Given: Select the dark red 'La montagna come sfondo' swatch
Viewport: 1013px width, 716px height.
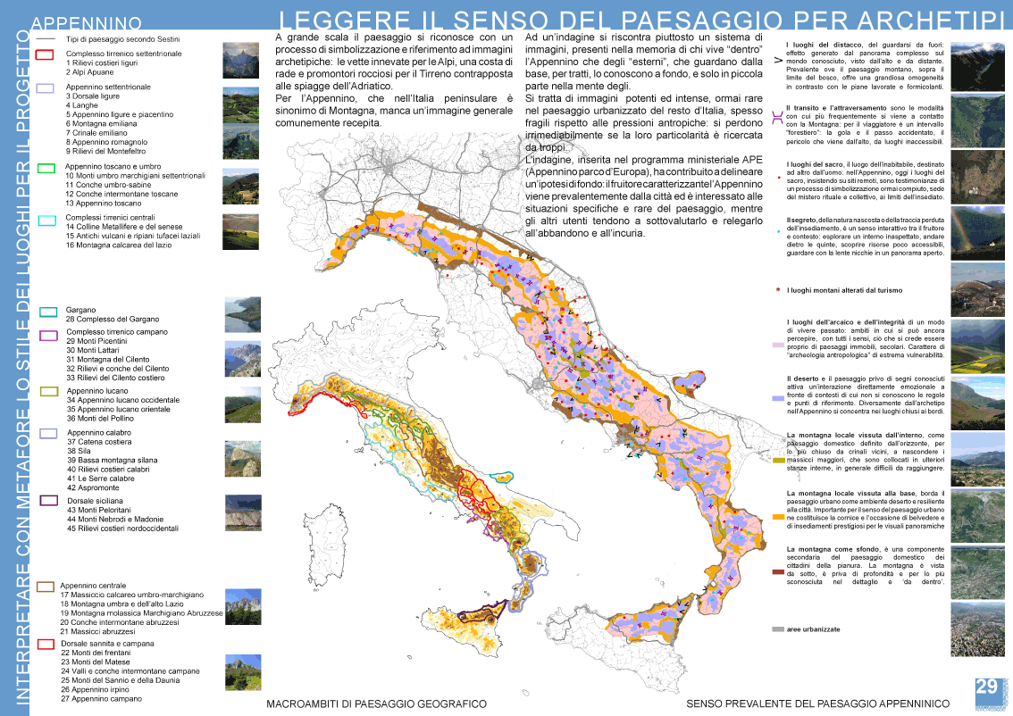Looking at the screenshot, I should coord(778,571).
